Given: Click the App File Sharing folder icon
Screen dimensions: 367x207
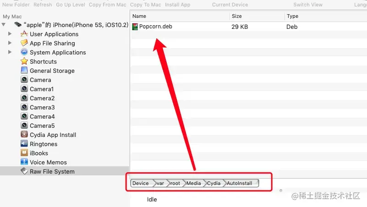Looking at the screenshot, I should 24,43.
